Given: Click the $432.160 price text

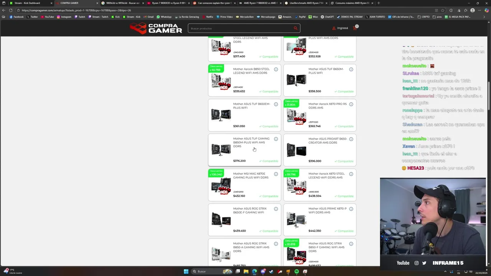Looking at the screenshot, I should tap(239, 196).
